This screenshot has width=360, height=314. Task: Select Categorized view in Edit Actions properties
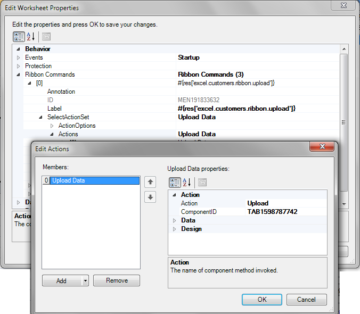[175, 183]
